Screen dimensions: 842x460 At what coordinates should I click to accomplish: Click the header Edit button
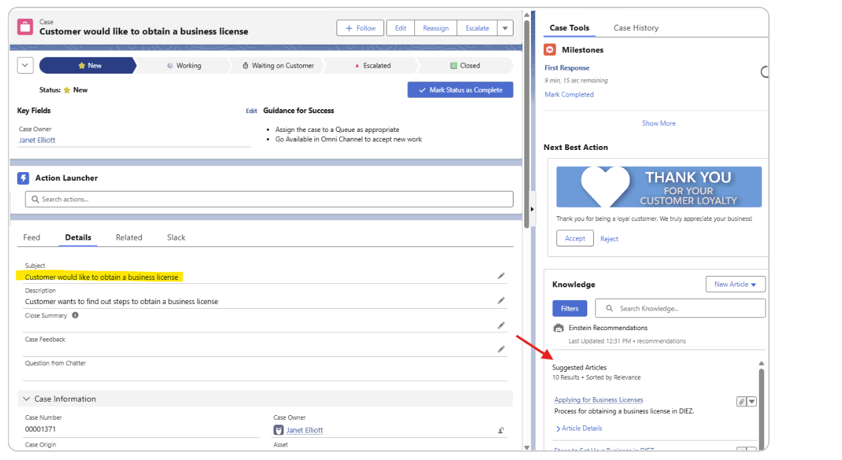401,28
